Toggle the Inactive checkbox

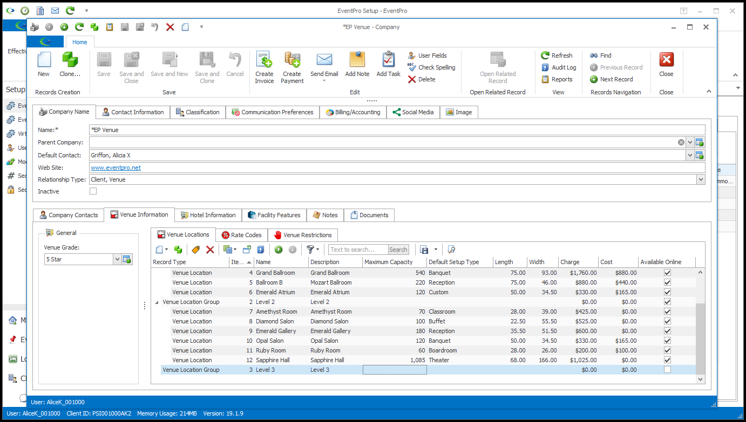tap(93, 191)
